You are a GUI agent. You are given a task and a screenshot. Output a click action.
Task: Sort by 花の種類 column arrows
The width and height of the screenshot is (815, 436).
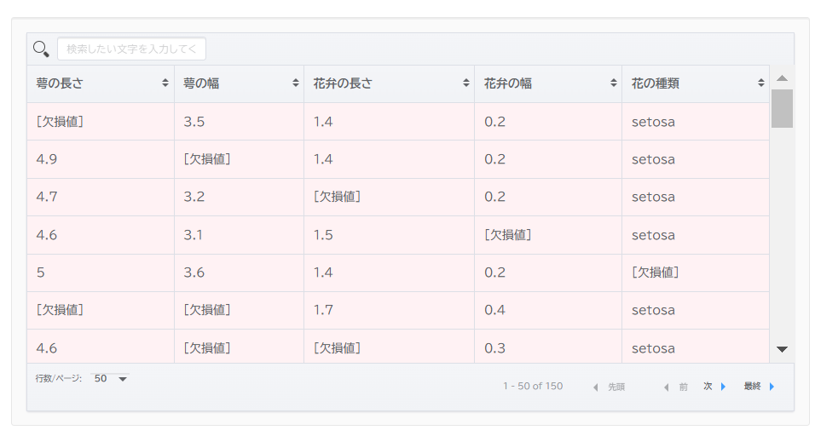coord(761,83)
